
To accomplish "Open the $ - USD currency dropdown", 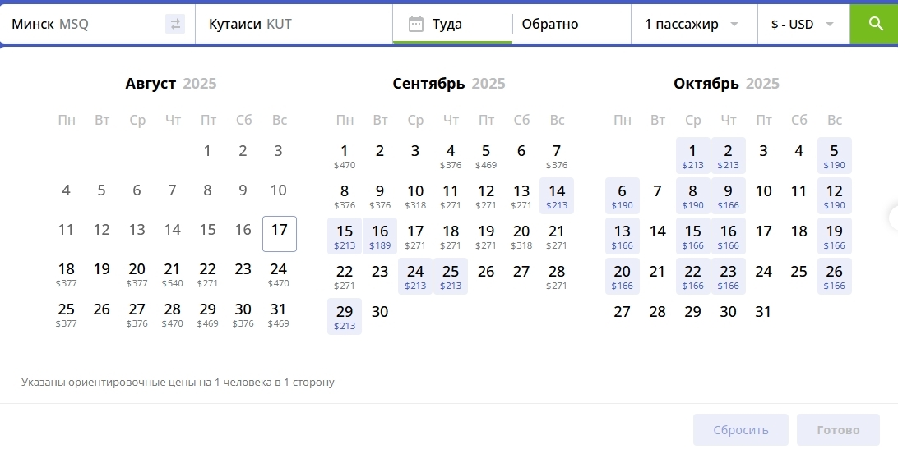I will click(802, 25).
